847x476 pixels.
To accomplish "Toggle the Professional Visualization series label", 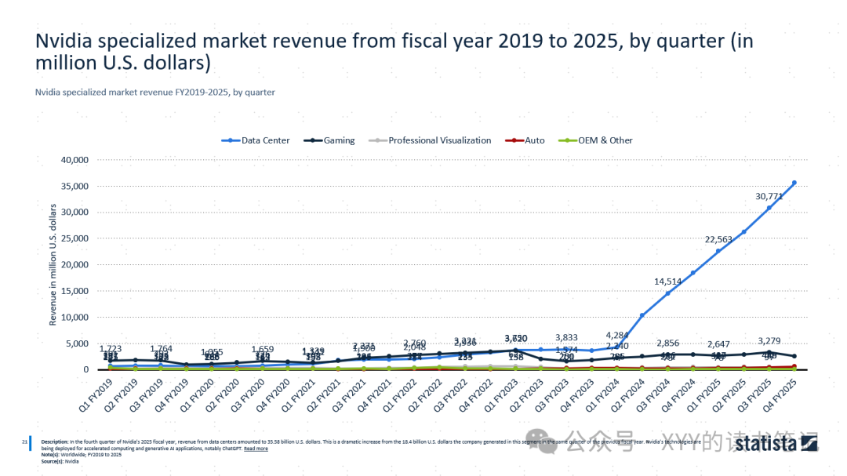I will coord(439,140).
